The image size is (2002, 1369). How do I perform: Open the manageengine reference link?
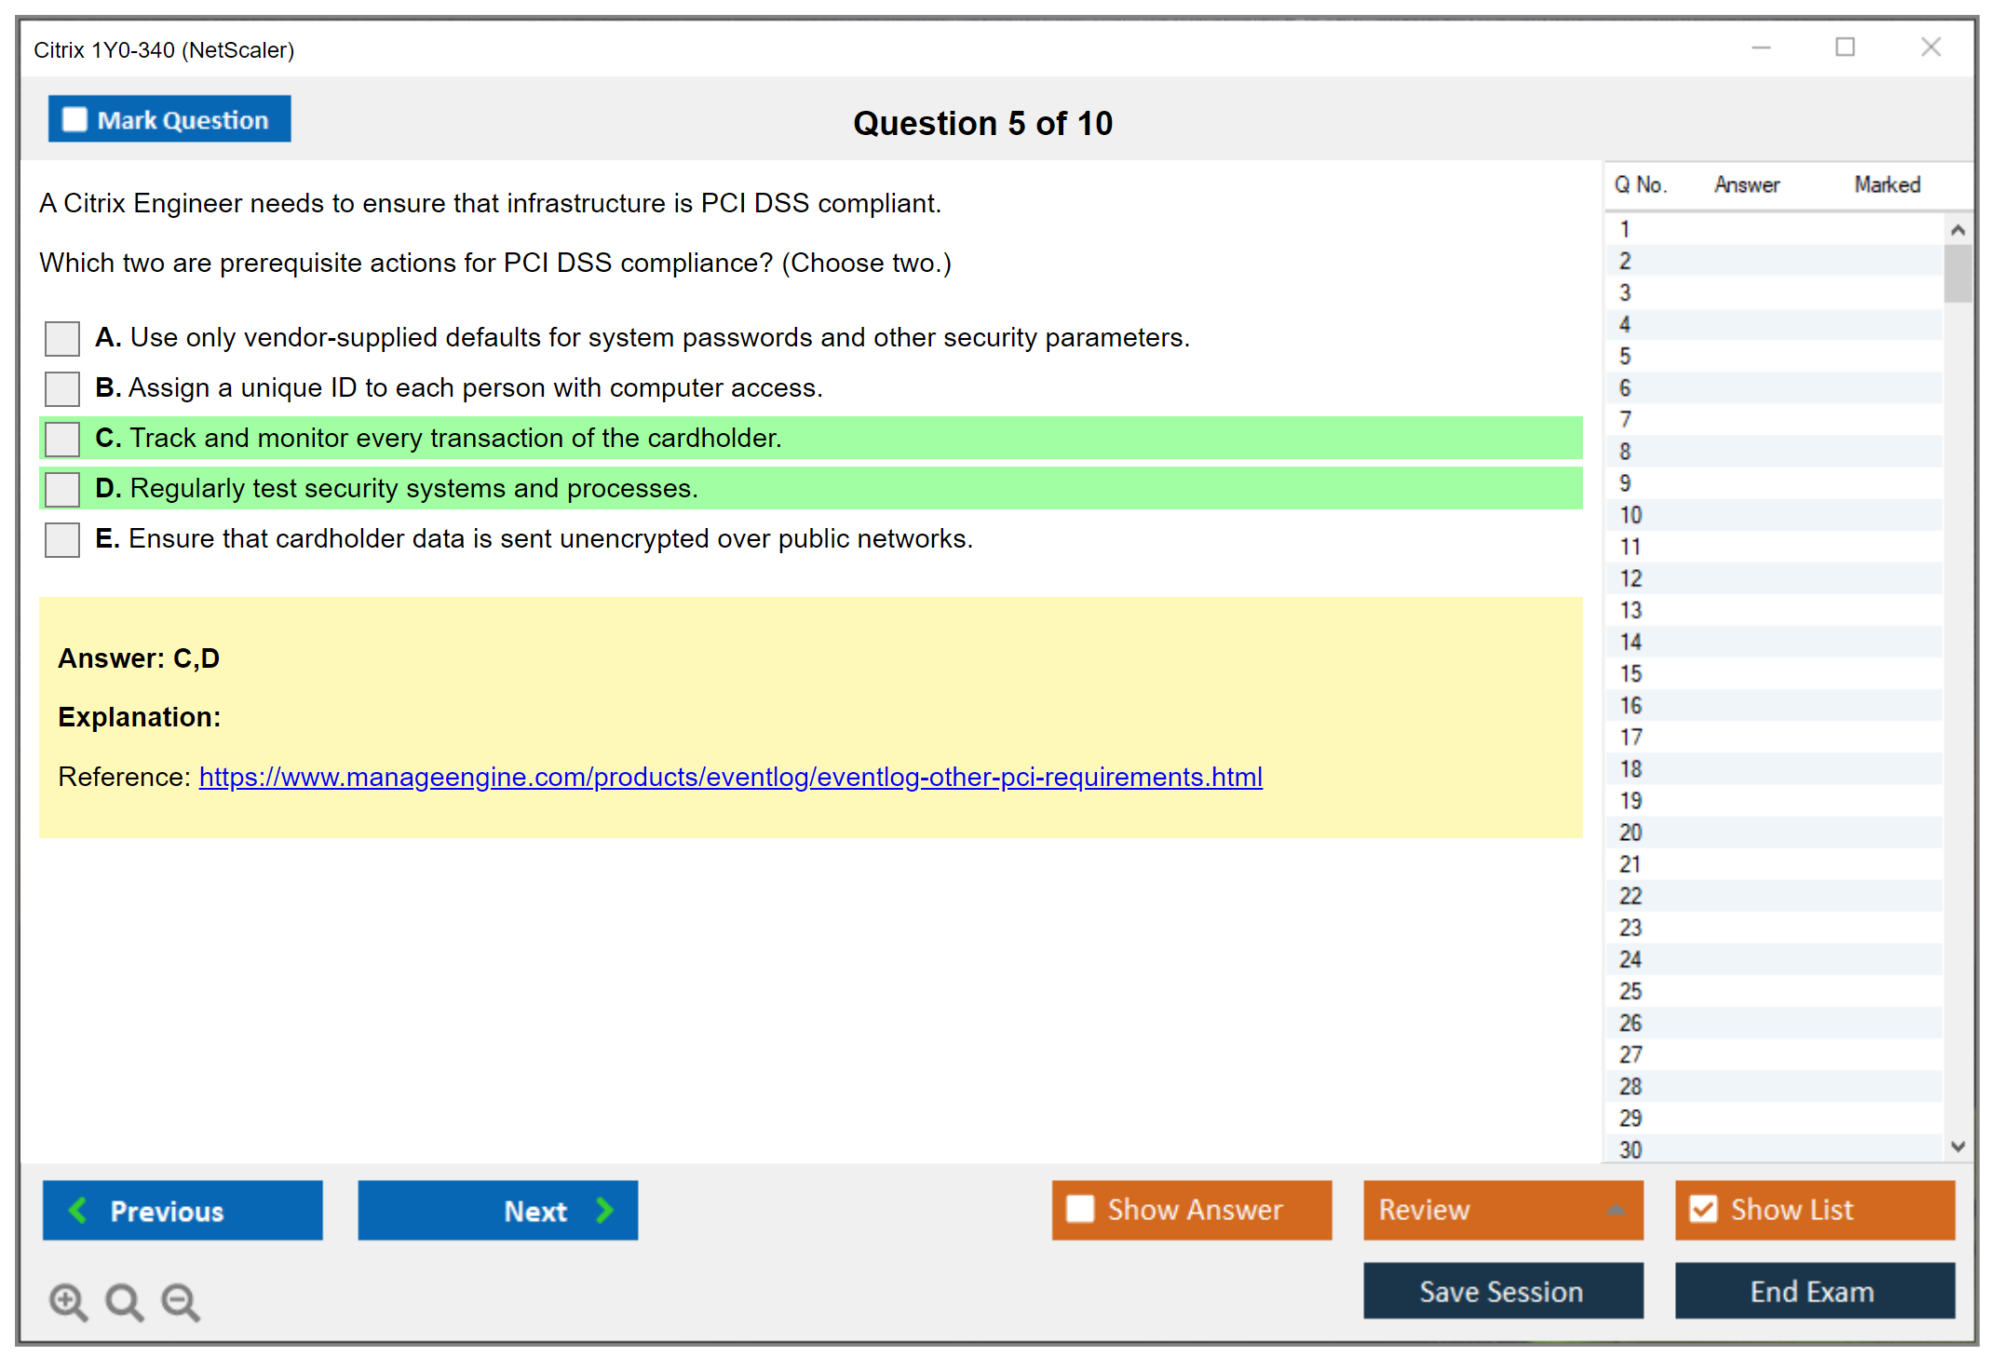(x=730, y=777)
